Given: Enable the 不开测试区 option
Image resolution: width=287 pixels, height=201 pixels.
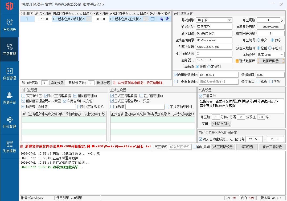Looking at the screenshot, I should click(x=23, y=96).
